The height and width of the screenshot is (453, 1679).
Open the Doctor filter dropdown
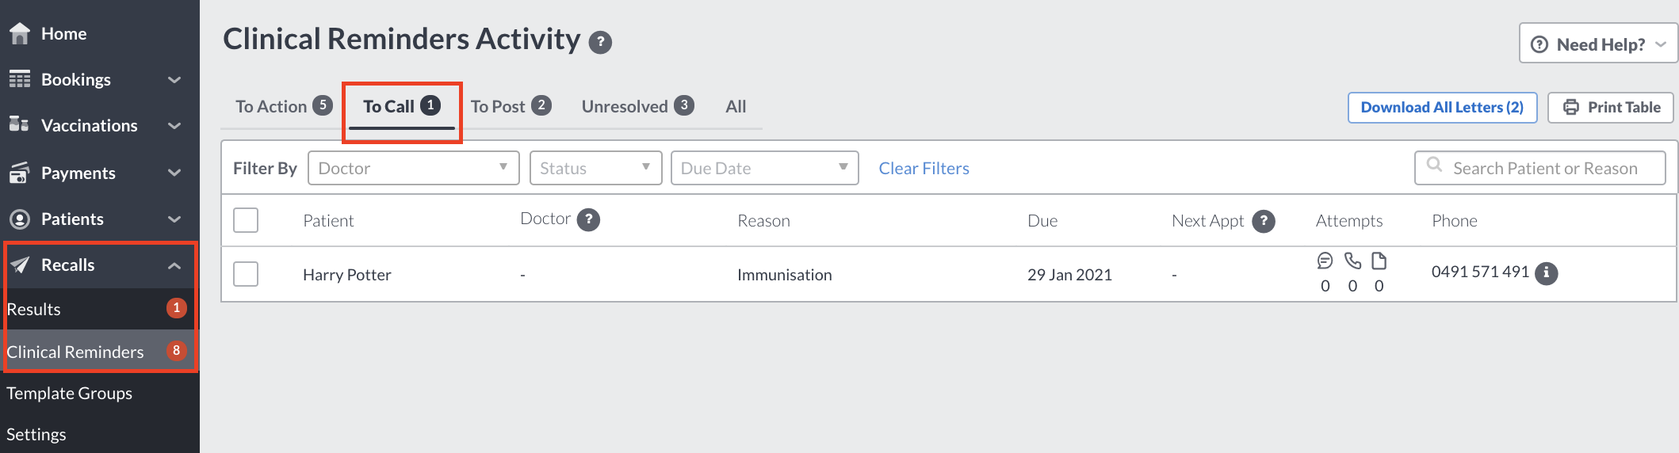click(x=414, y=168)
